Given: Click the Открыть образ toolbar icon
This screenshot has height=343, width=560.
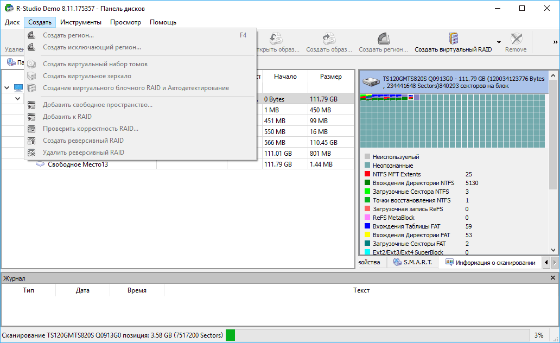Looking at the screenshot, I should pos(276,39).
